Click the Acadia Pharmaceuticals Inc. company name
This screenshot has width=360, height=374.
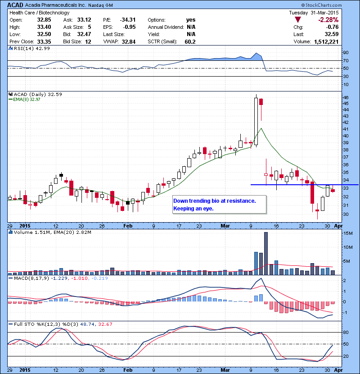[x=55, y=5]
